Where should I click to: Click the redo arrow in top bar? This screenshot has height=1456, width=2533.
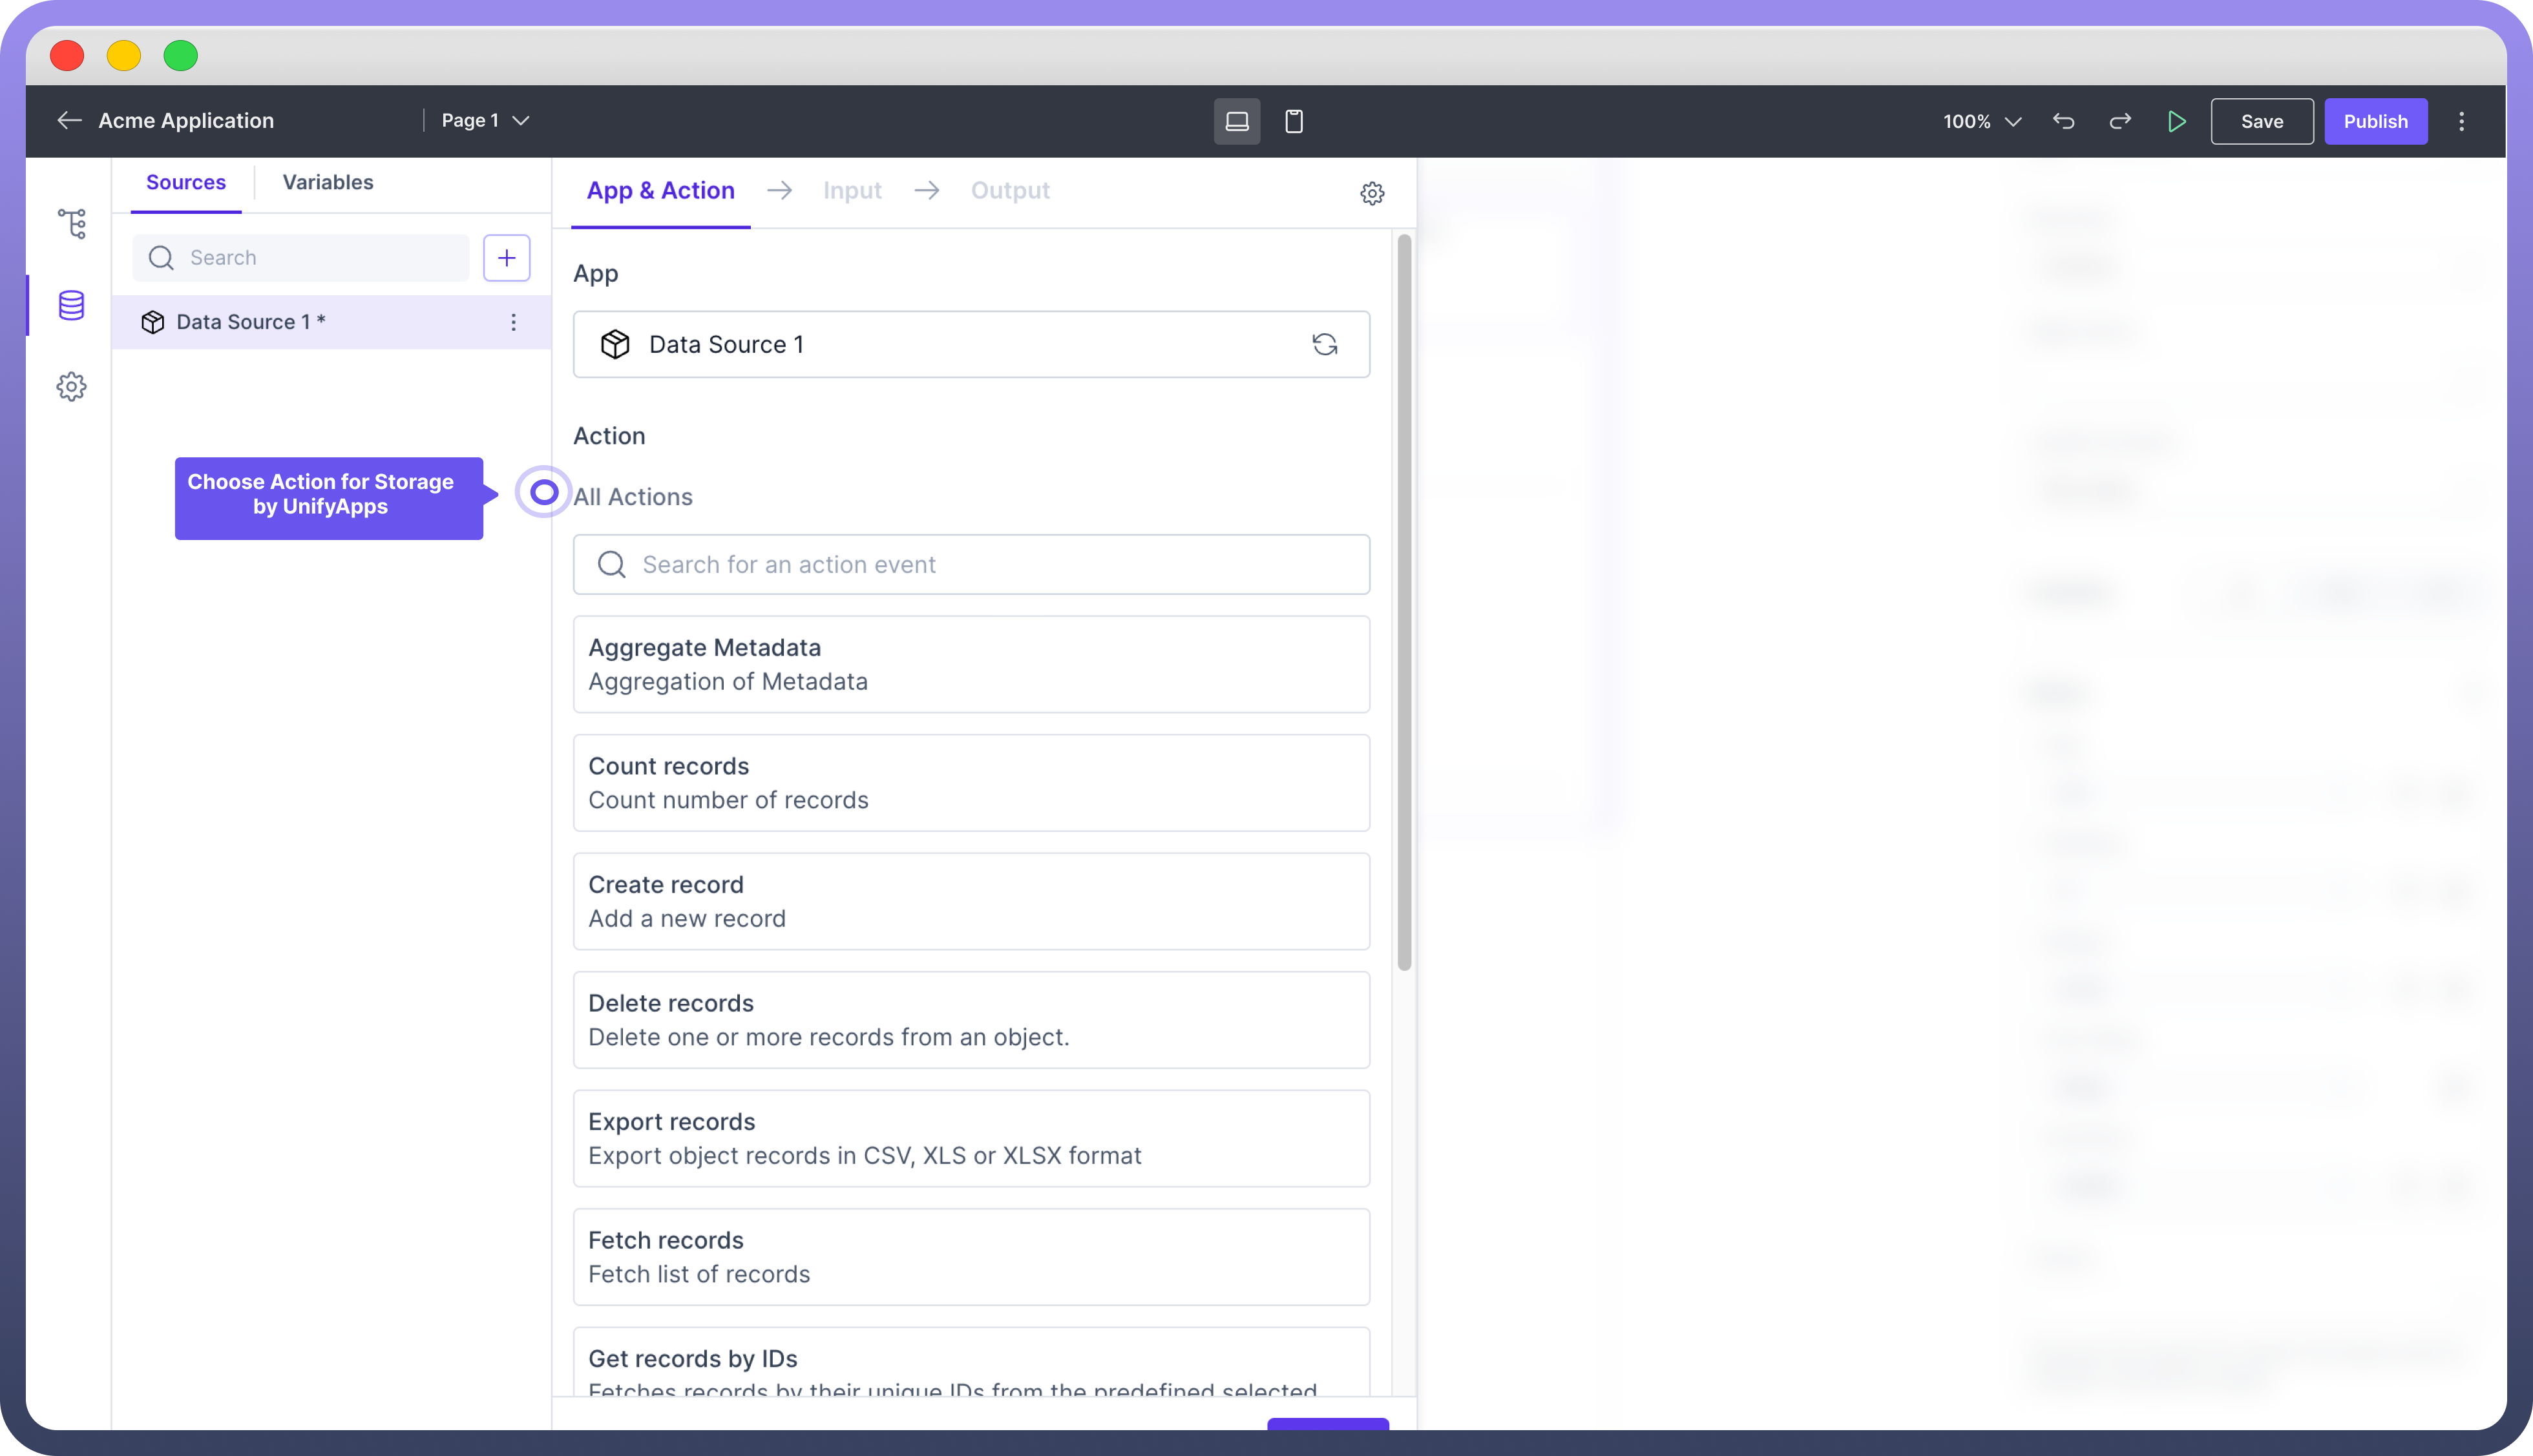[x=2120, y=122]
